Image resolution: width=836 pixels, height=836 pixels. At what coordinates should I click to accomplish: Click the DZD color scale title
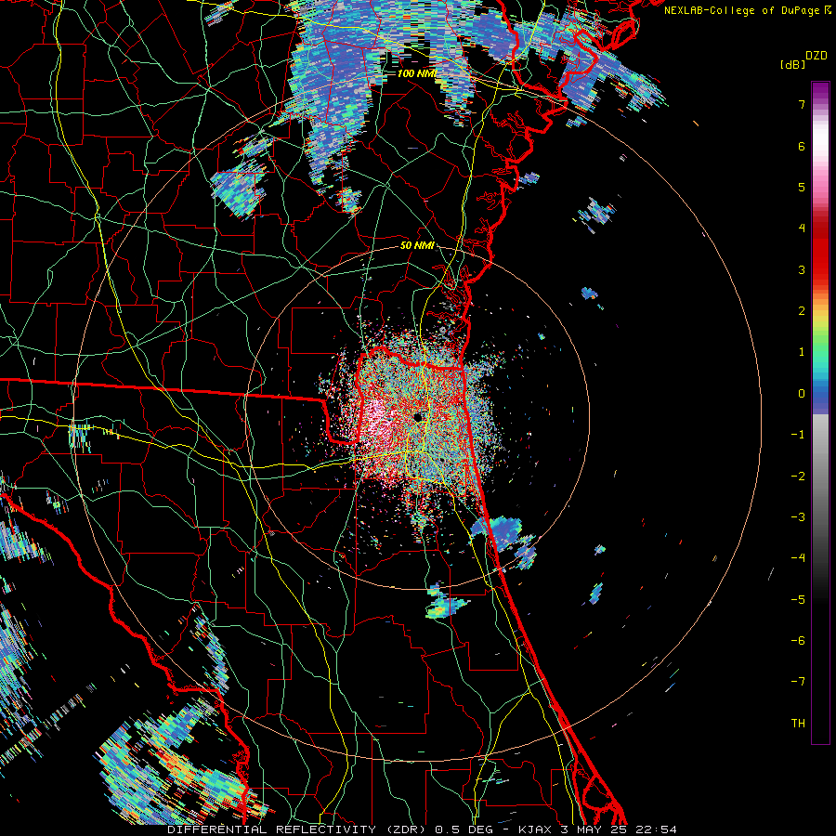pyautogui.click(x=816, y=56)
